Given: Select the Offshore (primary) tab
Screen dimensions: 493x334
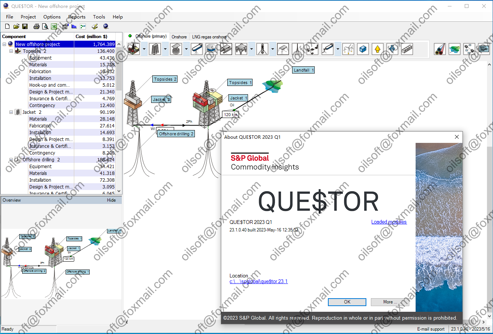Looking at the screenshot, I should click(x=147, y=36).
